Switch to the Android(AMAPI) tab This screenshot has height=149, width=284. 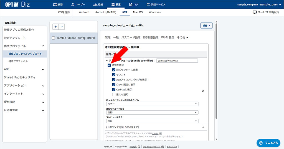tap(106, 12)
